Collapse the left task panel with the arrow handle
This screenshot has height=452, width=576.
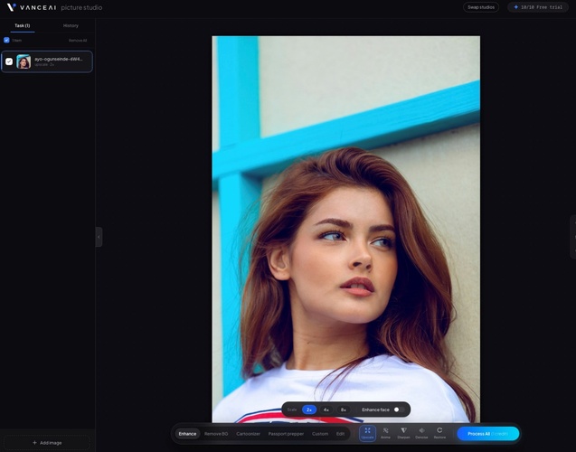pyautogui.click(x=99, y=237)
